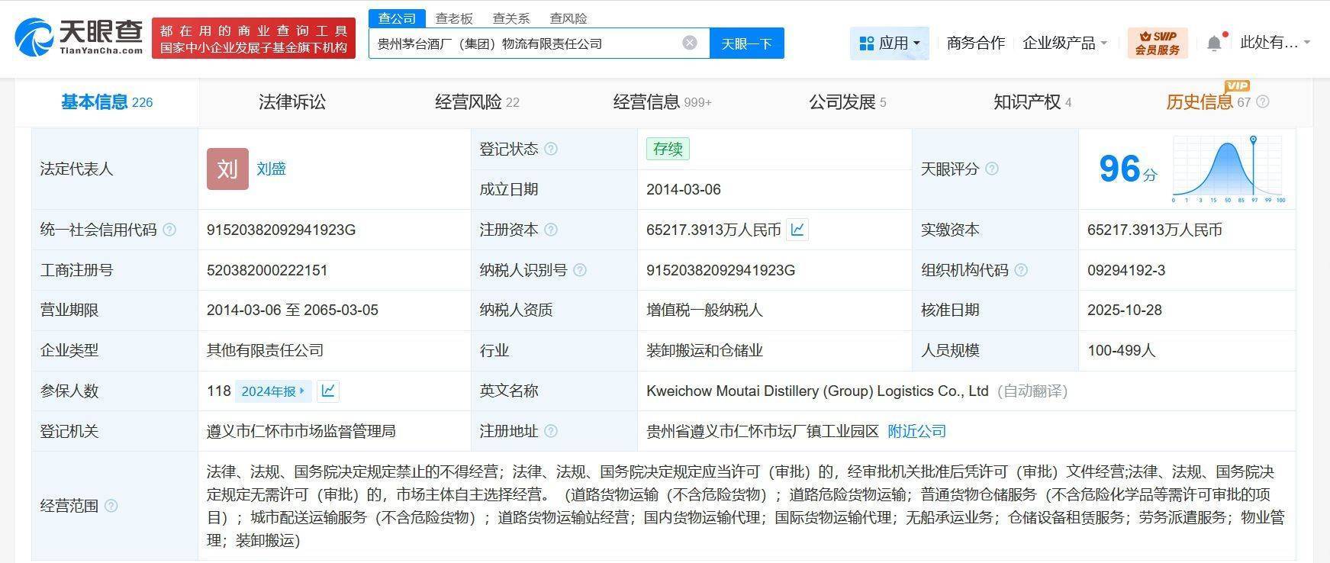Open legal representative 刘盛 link
The image size is (1330, 563).
pos(271,169)
